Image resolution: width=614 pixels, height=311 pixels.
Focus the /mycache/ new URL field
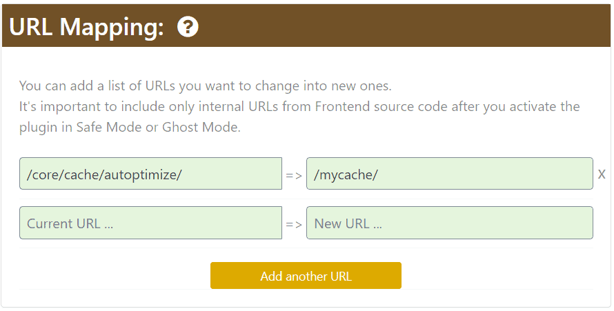(x=450, y=174)
